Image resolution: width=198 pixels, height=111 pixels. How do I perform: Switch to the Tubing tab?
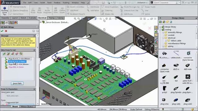60,18
